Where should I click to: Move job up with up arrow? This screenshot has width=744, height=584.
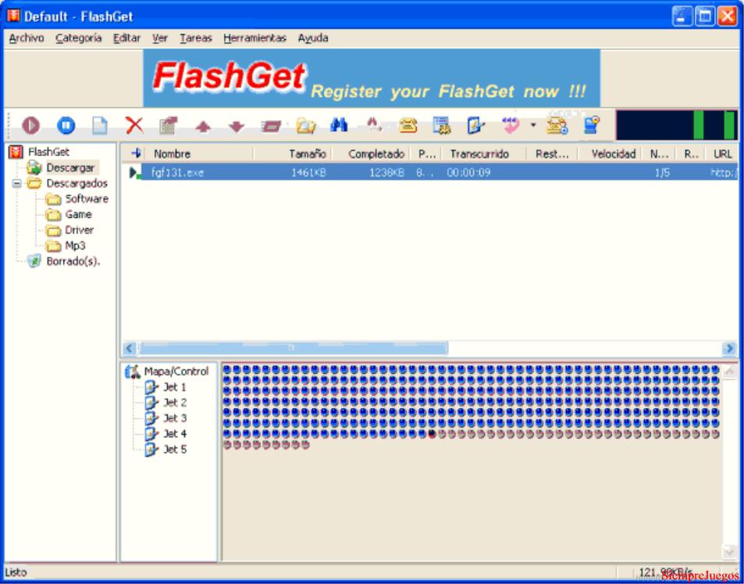tap(203, 126)
